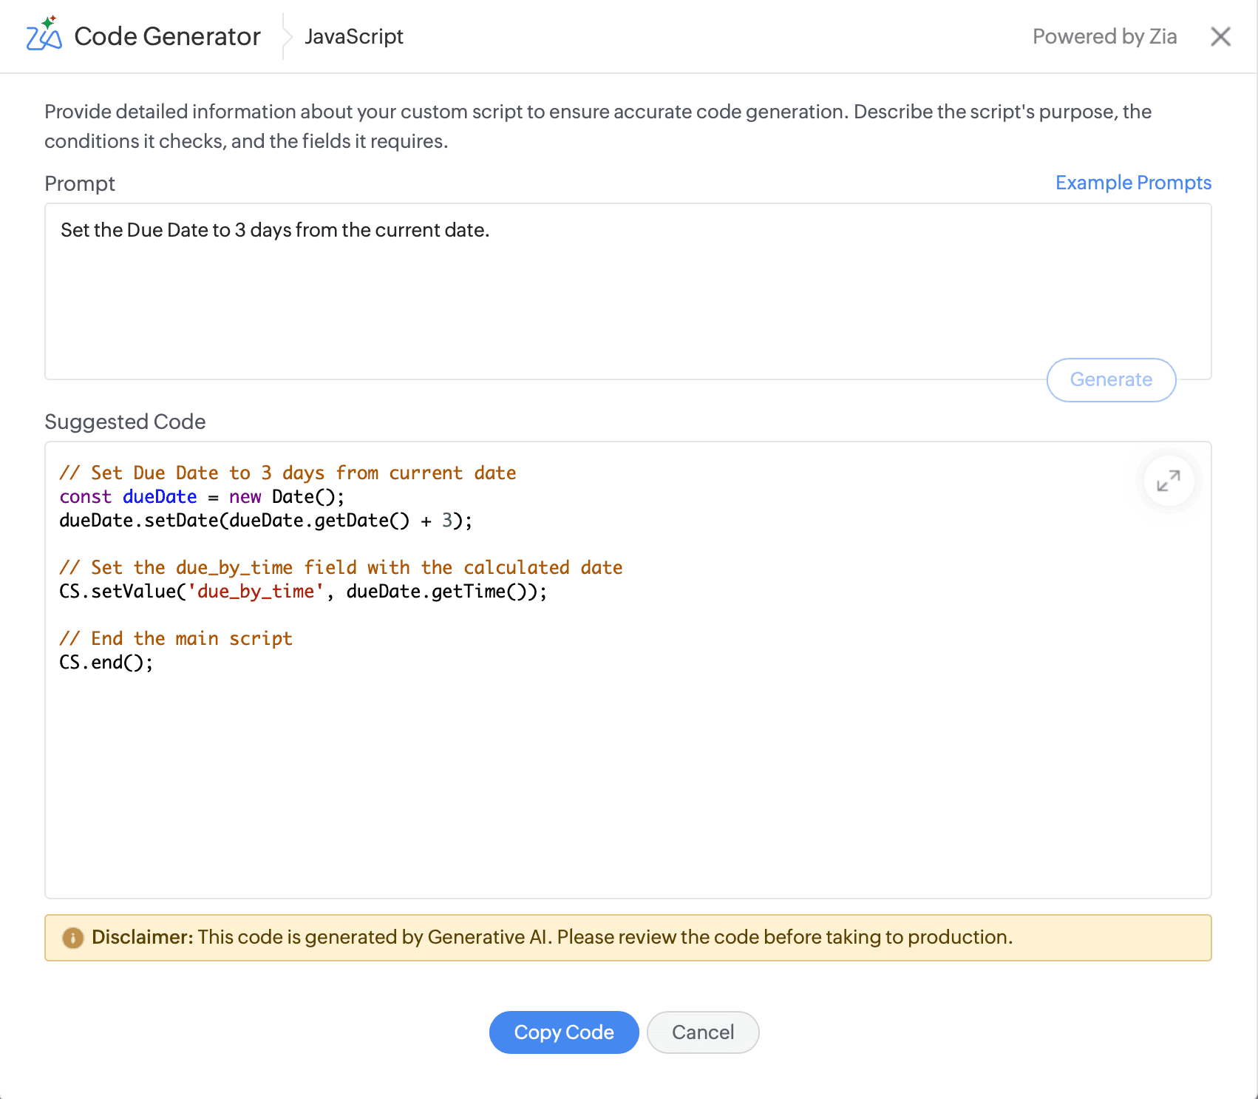This screenshot has width=1258, height=1099.
Task: Click the Copy Code button
Action: [x=564, y=1032]
